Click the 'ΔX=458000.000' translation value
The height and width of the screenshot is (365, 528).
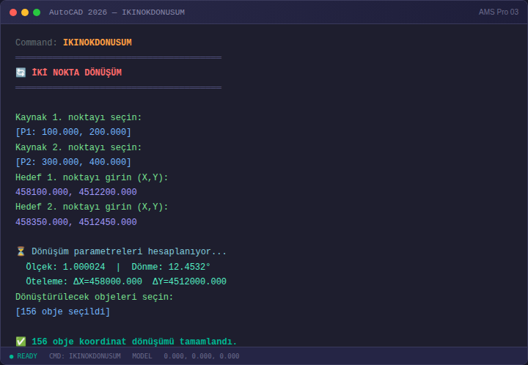coord(108,281)
